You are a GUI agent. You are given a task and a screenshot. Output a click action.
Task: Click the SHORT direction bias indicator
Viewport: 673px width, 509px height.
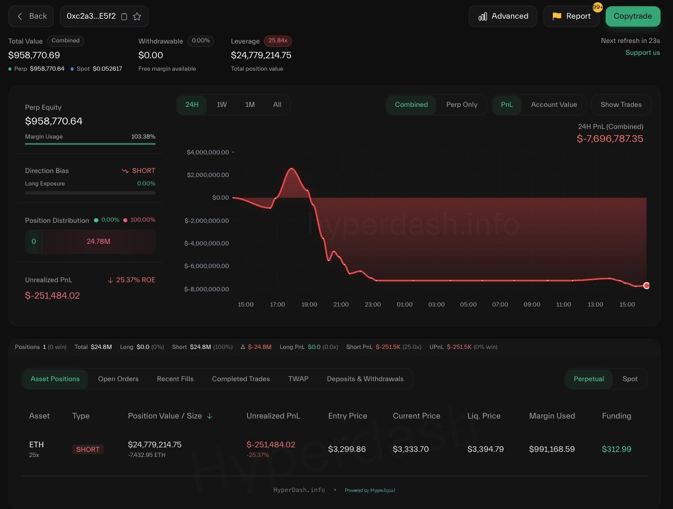pyautogui.click(x=138, y=171)
